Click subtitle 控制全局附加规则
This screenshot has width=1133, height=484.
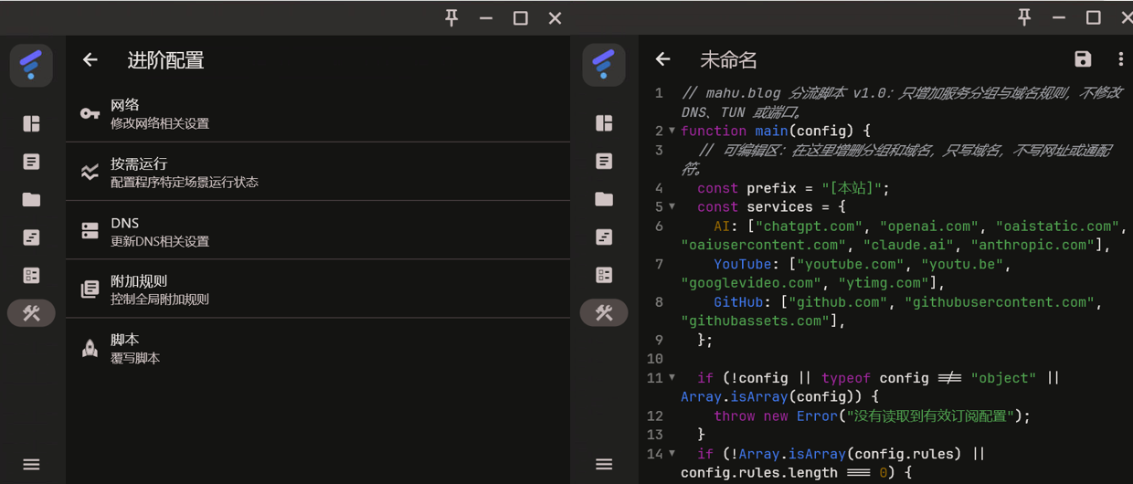160,299
